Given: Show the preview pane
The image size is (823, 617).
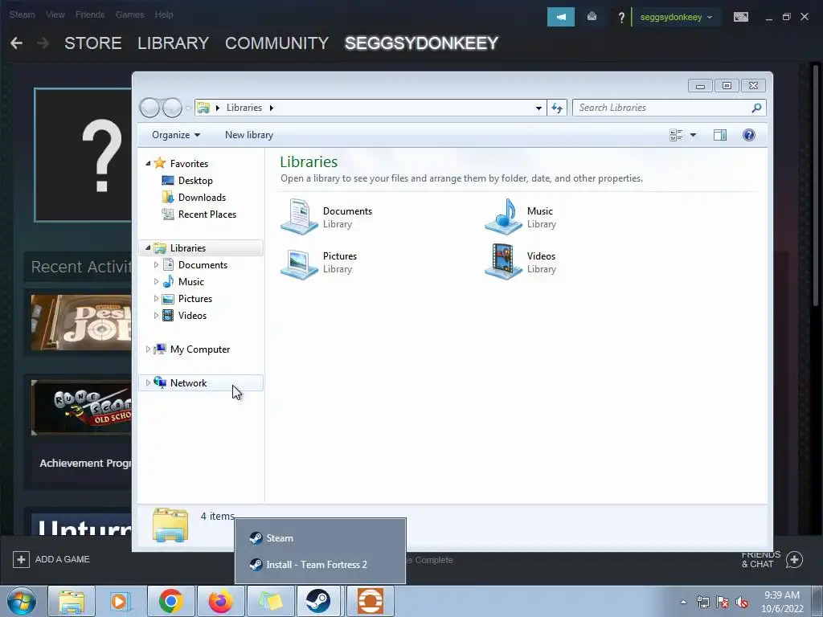Looking at the screenshot, I should (720, 135).
